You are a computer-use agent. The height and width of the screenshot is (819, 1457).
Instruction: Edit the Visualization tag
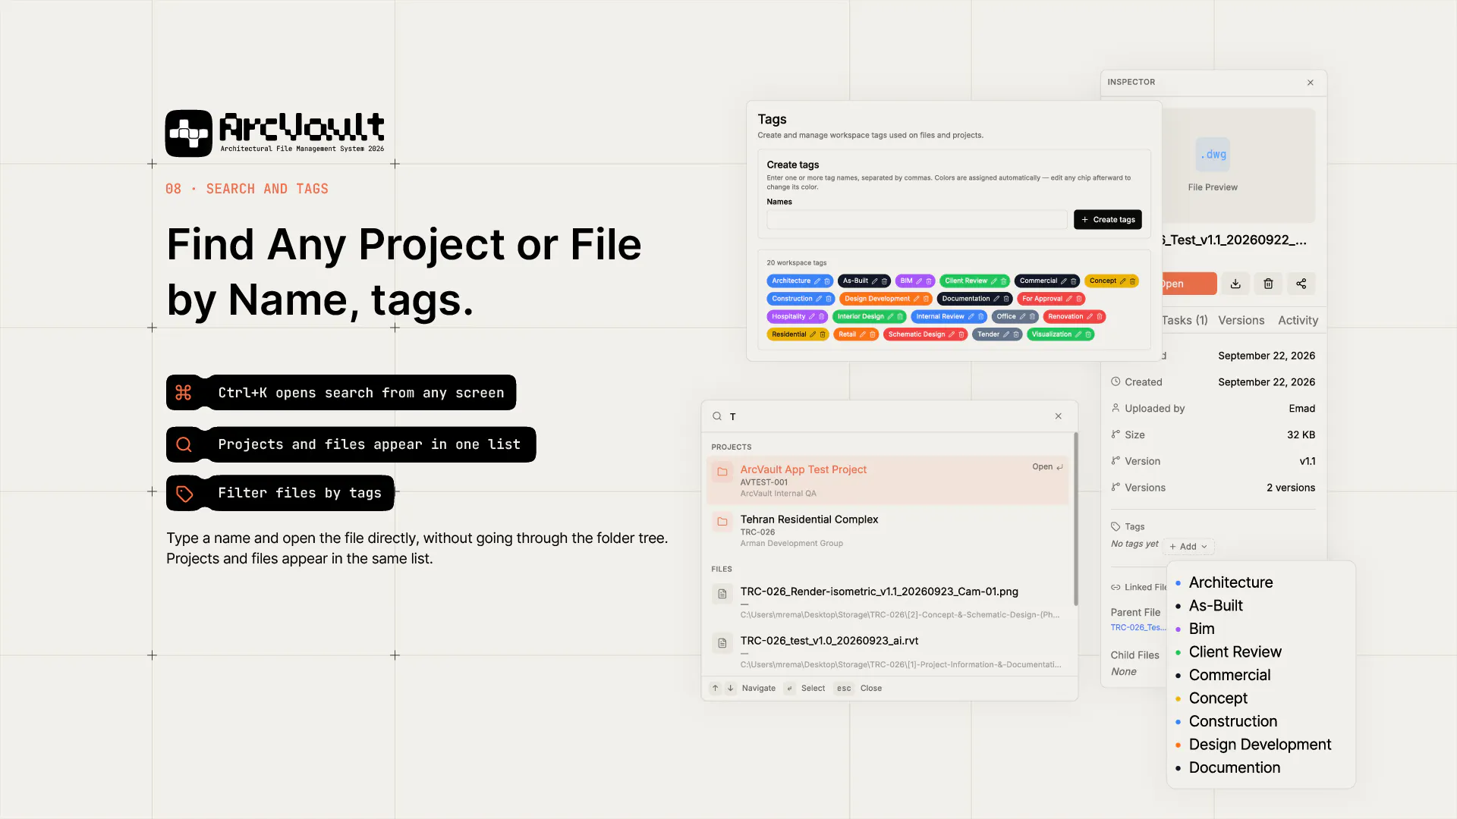pos(1078,334)
